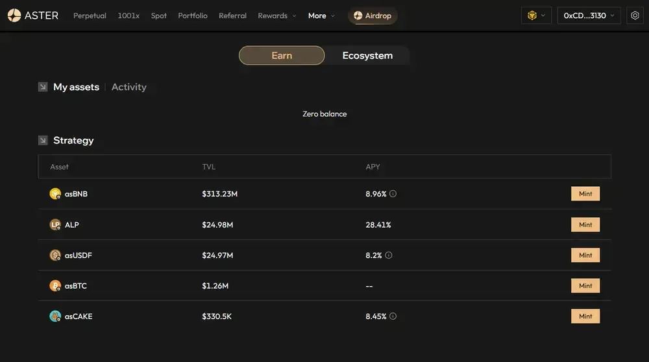Image resolution: width=649 pixels, height=362 pixels.
Task: Collapse the My assets section arrow
Action: (43, 87)
